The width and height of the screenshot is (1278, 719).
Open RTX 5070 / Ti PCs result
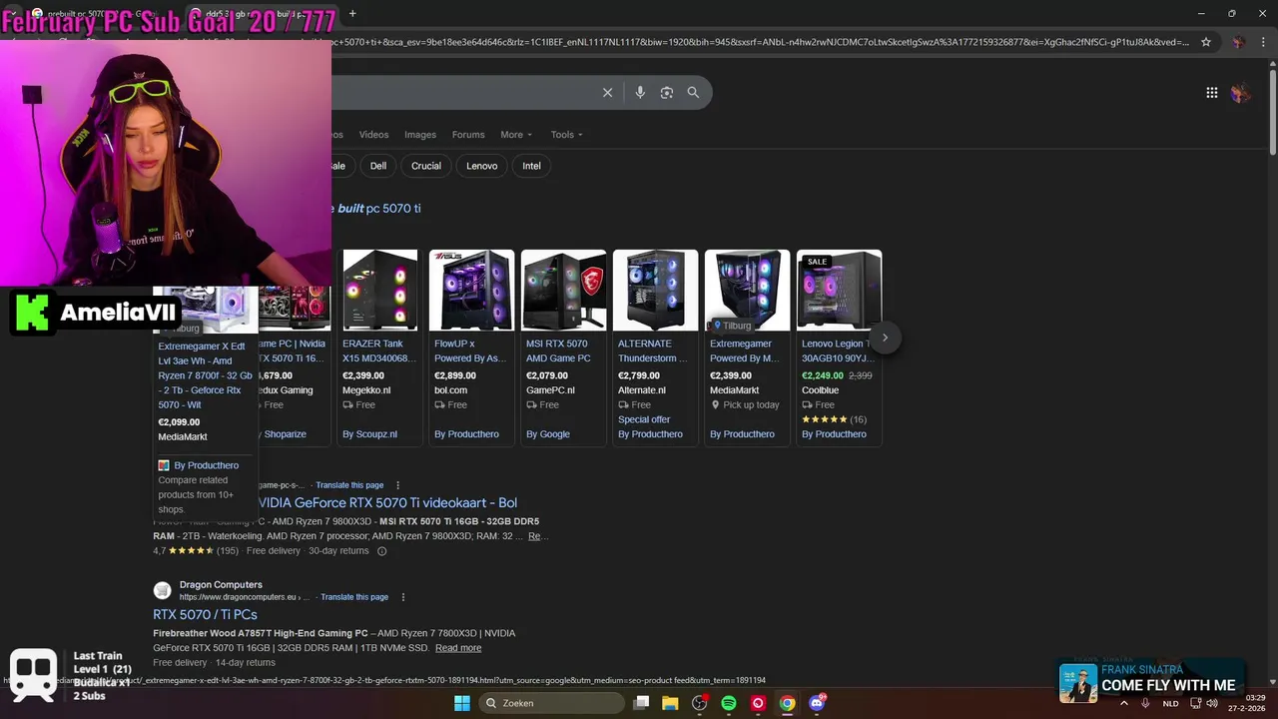[205, 614]
